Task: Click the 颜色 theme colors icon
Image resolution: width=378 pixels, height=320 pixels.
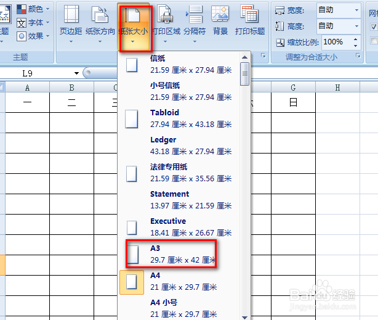Action: (22, 9)
